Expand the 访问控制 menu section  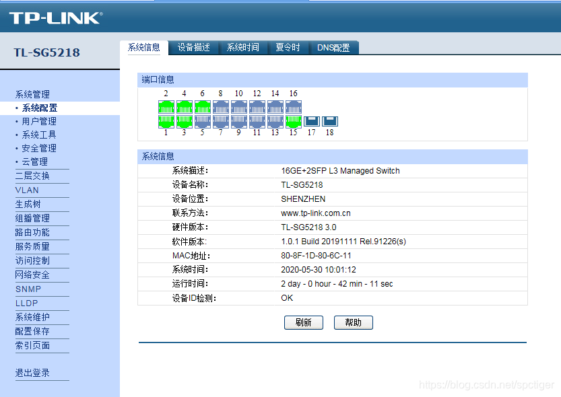[x=32, y=260]
